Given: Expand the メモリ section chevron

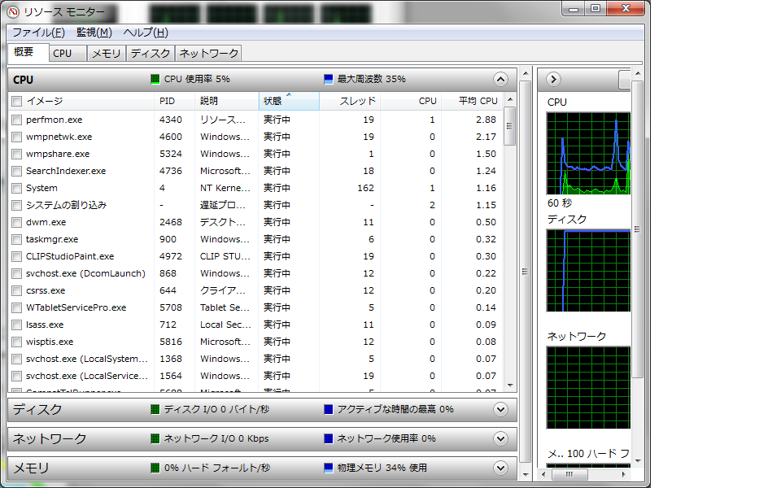Looking at the screenshot, I should [x=500, y=468].
